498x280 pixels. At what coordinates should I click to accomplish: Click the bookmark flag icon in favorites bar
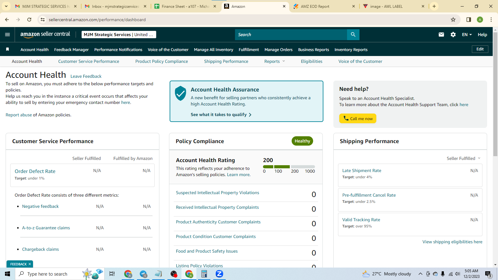7,49
